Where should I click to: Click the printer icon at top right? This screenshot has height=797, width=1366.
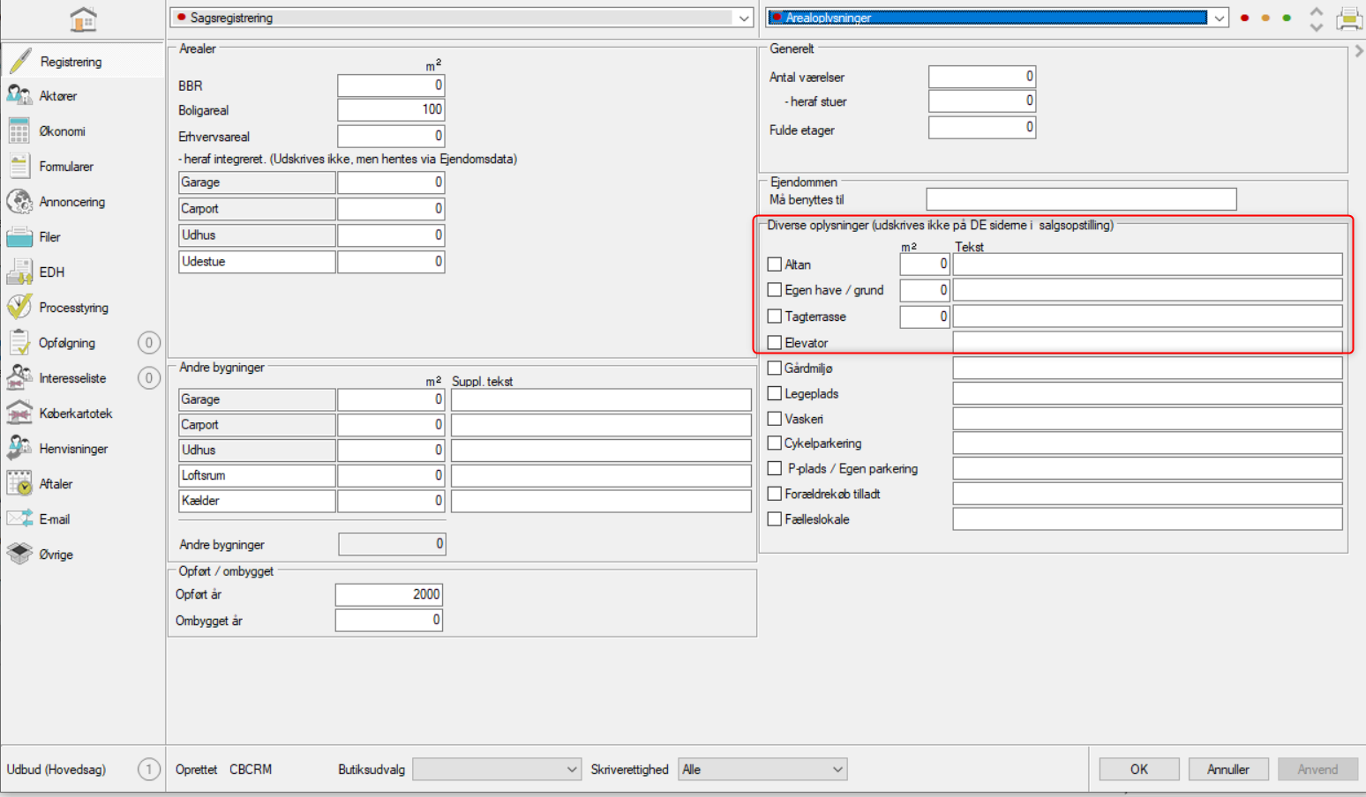tap(1348, 19)
